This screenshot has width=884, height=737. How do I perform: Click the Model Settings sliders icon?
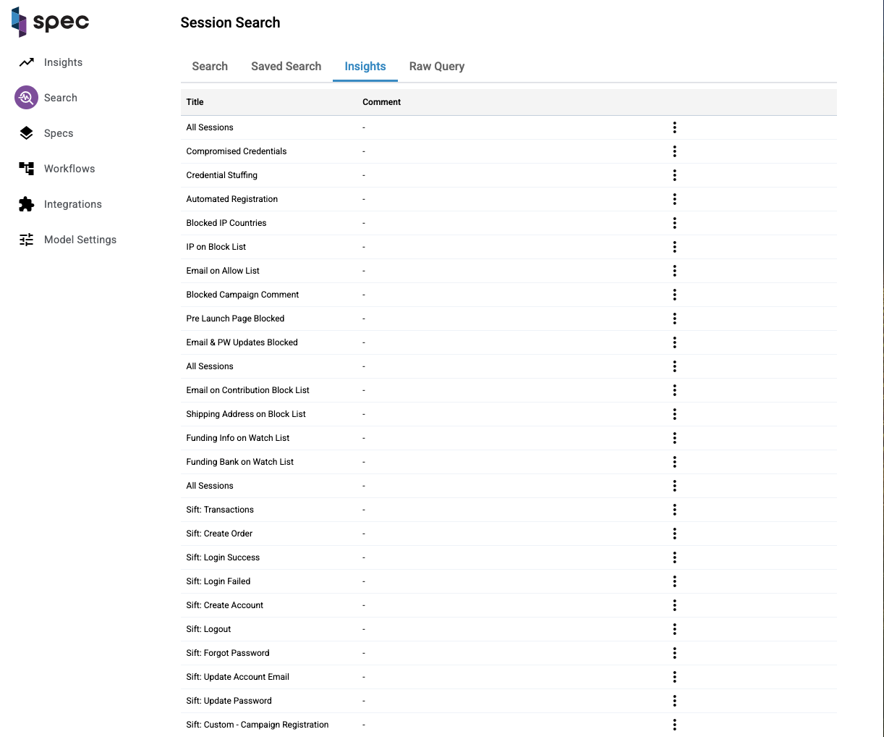point(27,240)
